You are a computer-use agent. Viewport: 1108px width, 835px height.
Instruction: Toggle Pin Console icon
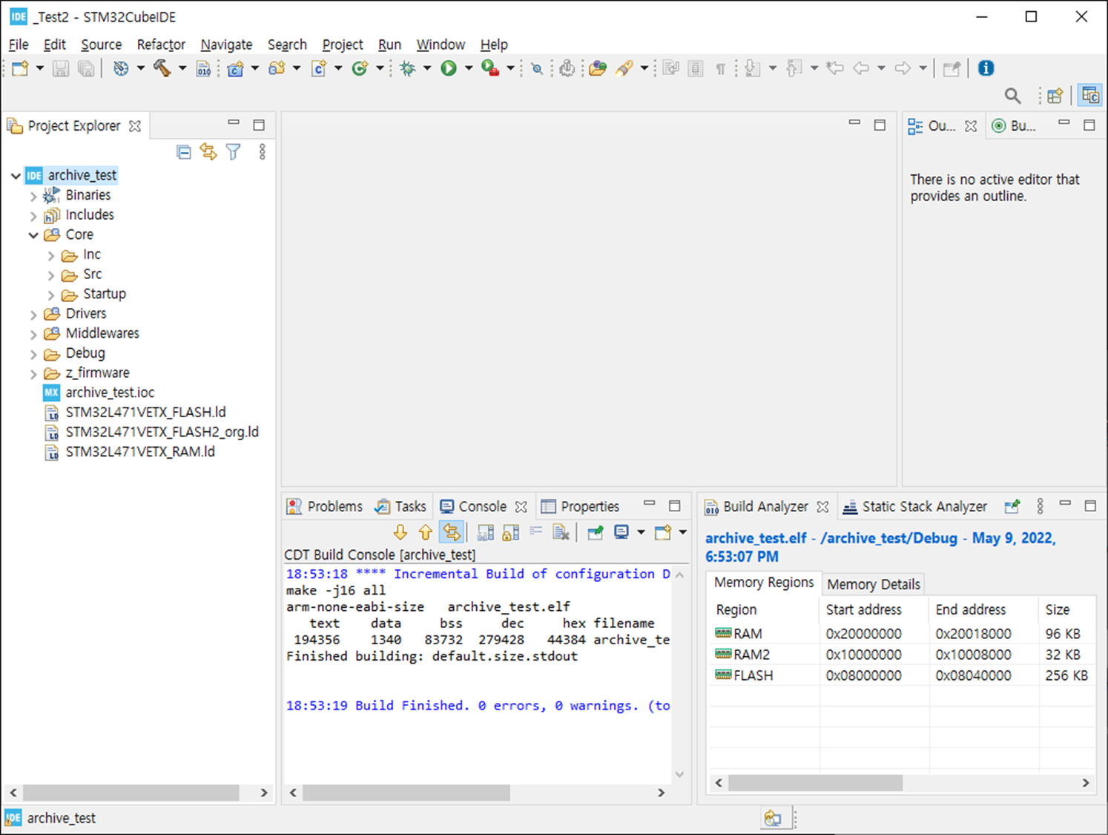pyautogui.click(x=596, y=532)
